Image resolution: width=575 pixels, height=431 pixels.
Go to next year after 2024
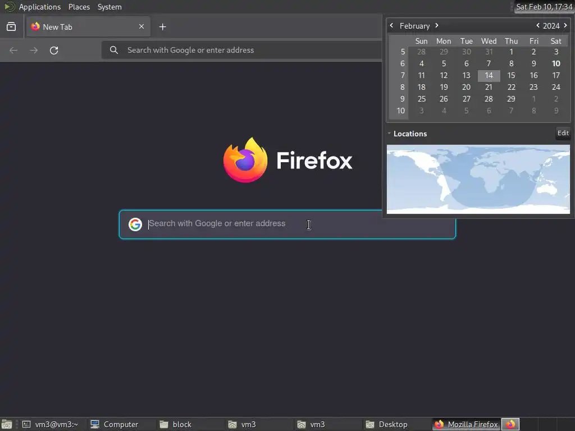(x=565, y=25)
